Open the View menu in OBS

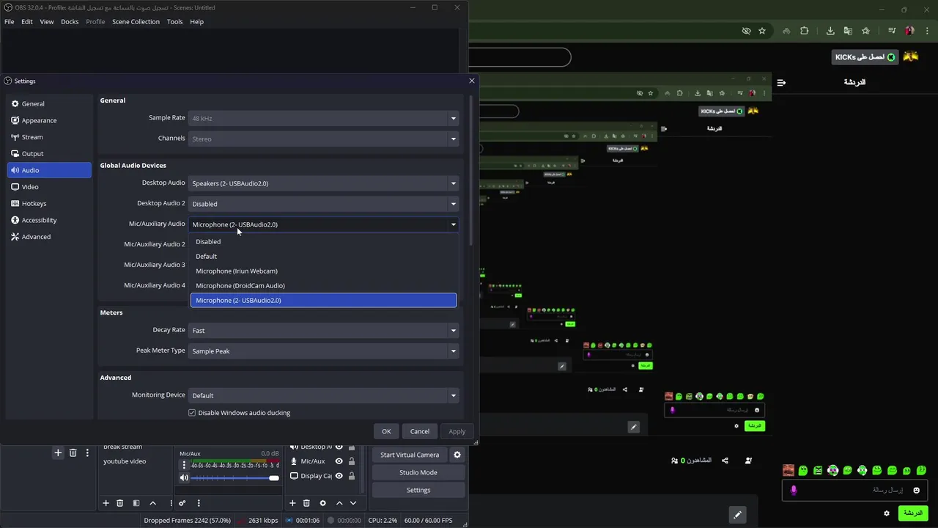pyautogui.click(x=47, y=22)
